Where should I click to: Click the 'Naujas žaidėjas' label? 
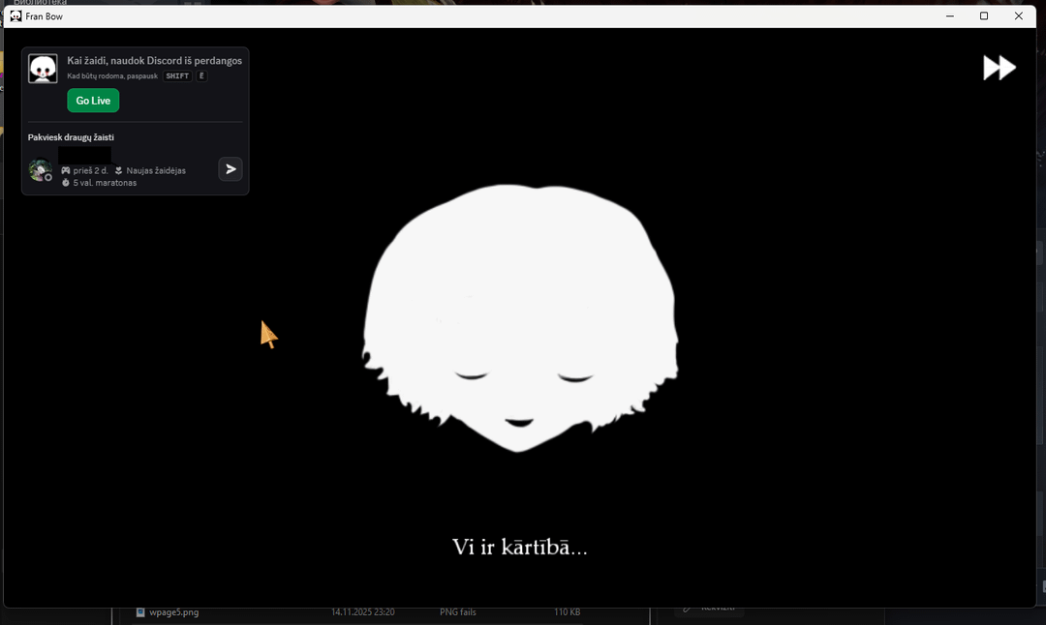click(156, 170)
